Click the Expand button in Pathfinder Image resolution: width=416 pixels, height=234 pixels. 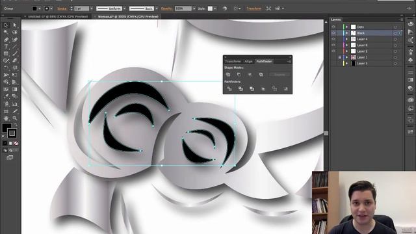point(279,75)
